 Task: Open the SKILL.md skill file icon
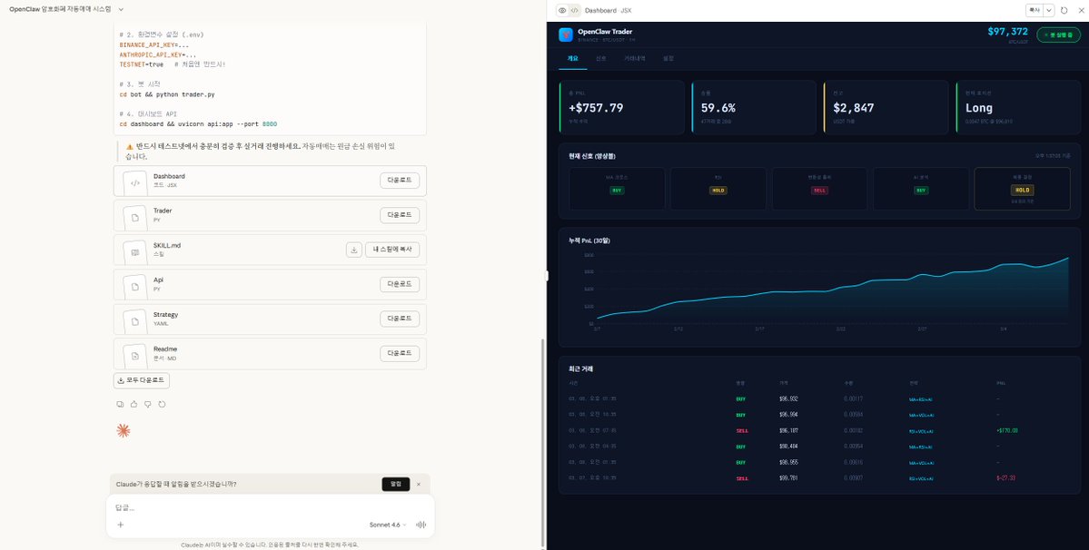(135, 251)
